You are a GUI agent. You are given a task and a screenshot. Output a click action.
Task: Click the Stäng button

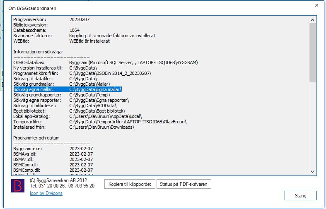[x=300, y=195]
